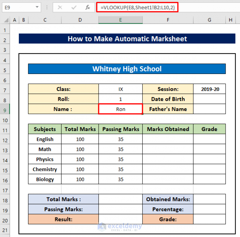Viewport: 240px width, 237px height.
Task: Click the 'Session:' label cell
Action: pyautogui.click(x=168, y=89)
